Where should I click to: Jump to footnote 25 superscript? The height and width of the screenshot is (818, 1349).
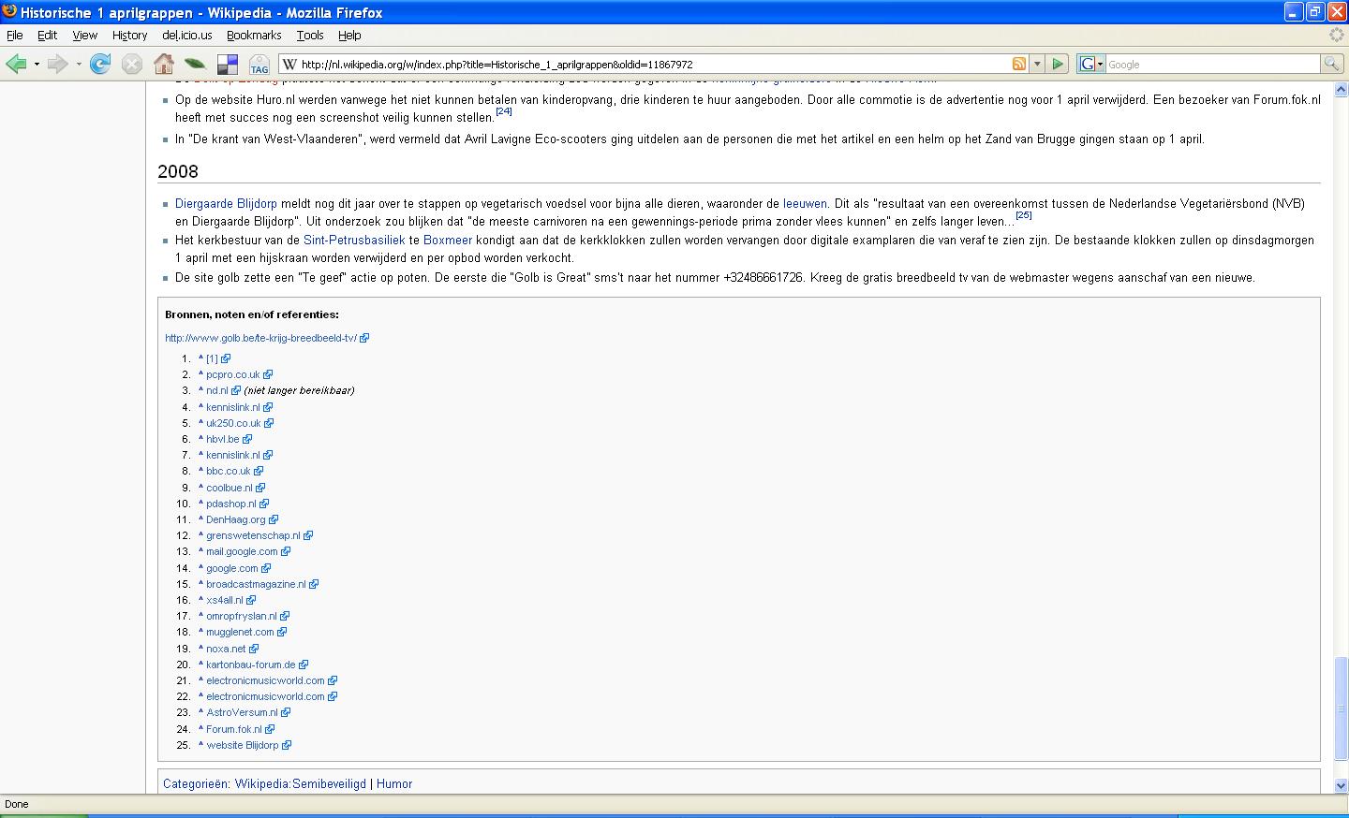click(x=1024, y=215)
